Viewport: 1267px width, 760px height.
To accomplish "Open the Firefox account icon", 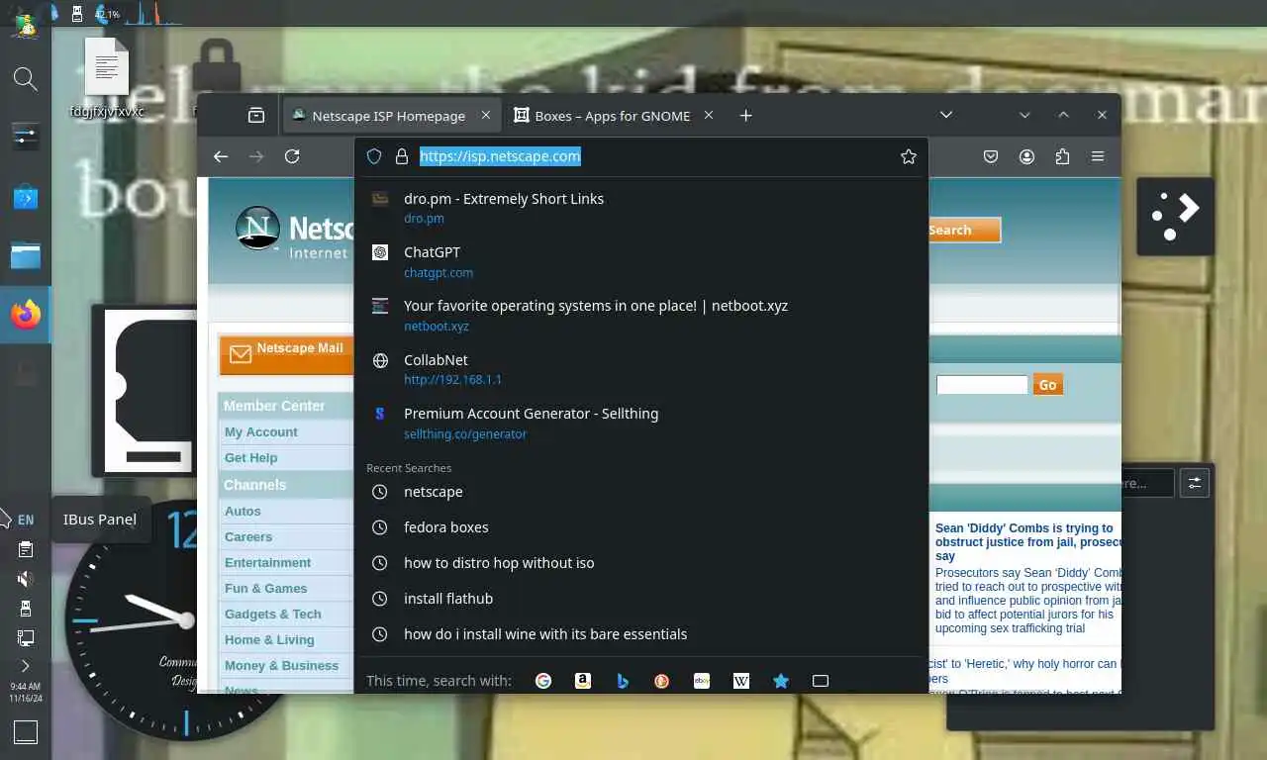I will pyautogui.click(x=1026, y=156).
